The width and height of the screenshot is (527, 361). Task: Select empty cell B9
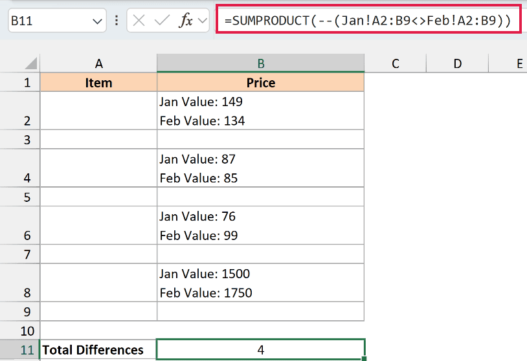click(x=261, y=312)
